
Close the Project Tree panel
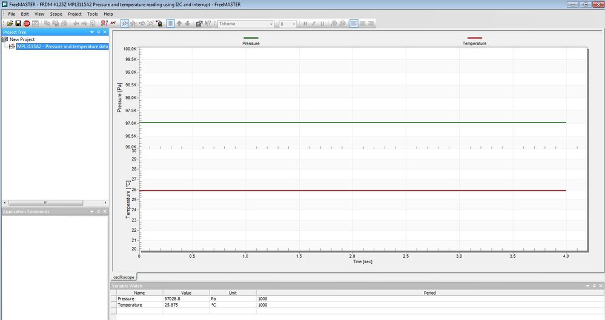click(x=105, y=33)
